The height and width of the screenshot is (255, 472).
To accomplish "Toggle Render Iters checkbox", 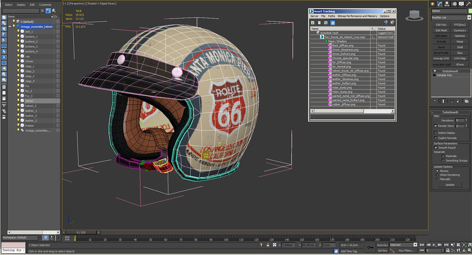I will coord(436,126).
